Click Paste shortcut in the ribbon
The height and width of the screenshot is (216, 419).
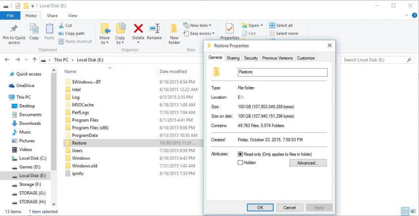75,42
